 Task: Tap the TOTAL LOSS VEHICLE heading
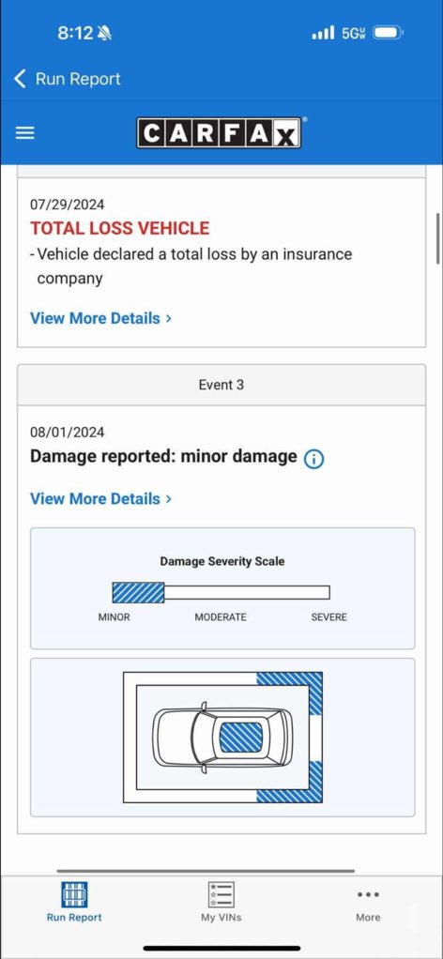(120, 228)
